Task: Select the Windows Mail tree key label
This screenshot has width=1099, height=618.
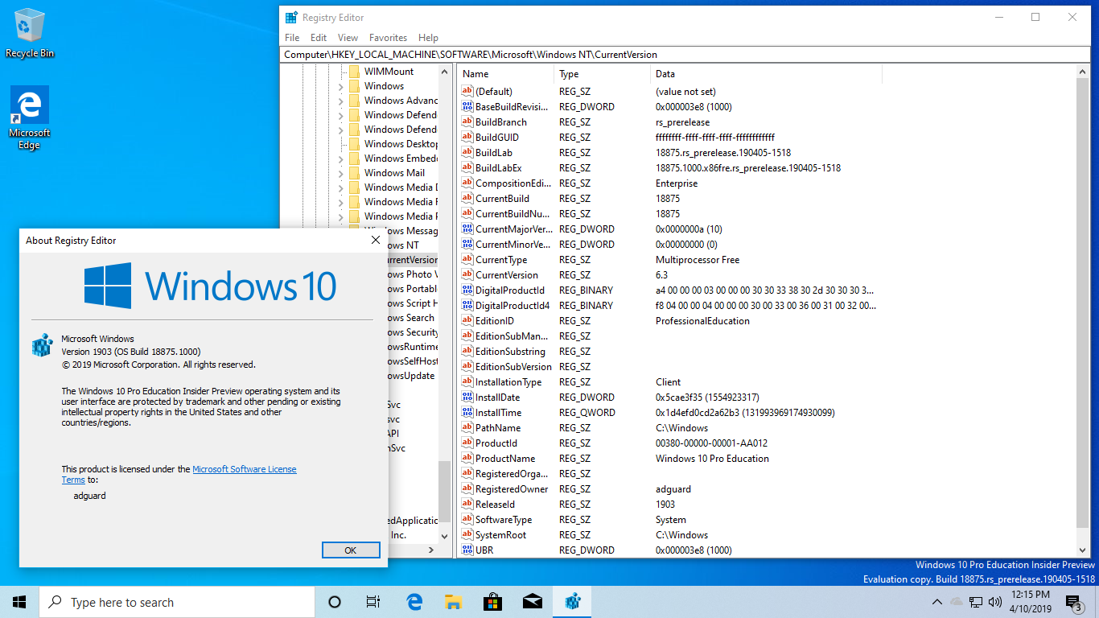Action: [x=394, y=173]
